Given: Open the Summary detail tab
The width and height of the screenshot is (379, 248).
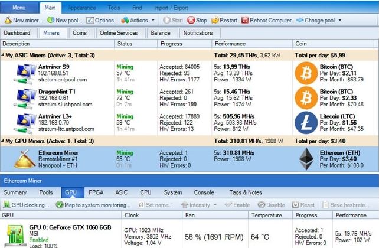Looking at the screenshot, I should [15, 192].
